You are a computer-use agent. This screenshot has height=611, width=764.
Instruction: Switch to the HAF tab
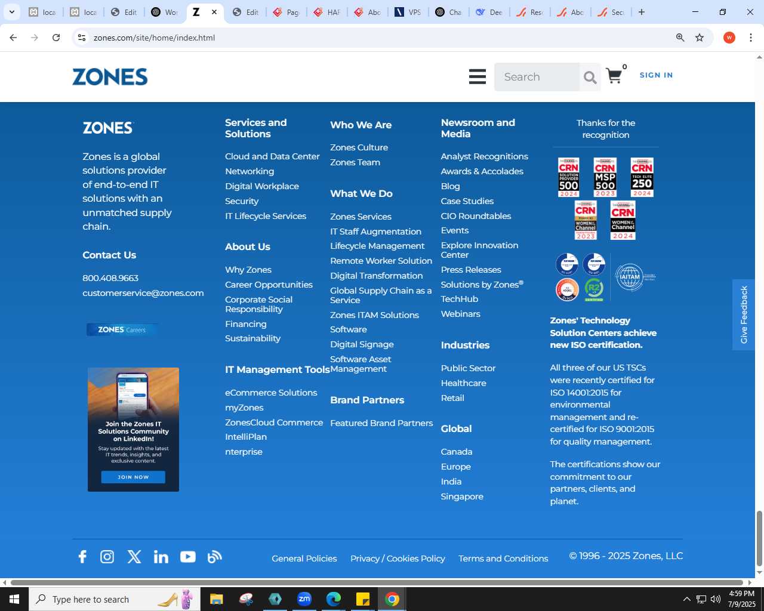click(326, 12)
